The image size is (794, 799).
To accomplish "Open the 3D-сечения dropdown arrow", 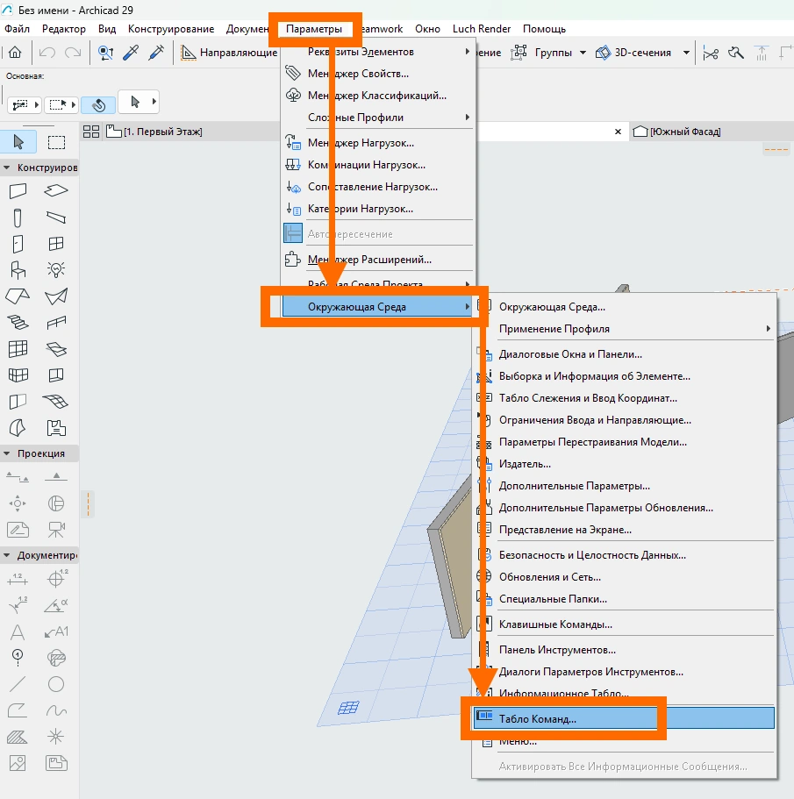I will 686,53.
